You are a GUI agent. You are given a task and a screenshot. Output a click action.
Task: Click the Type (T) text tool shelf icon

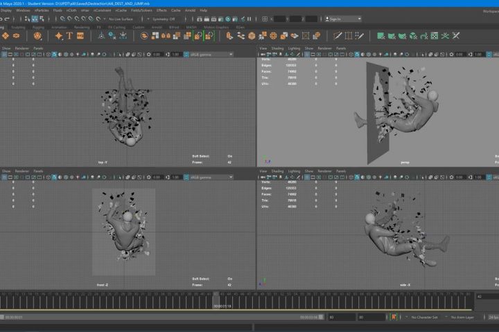tap(70, 35)
